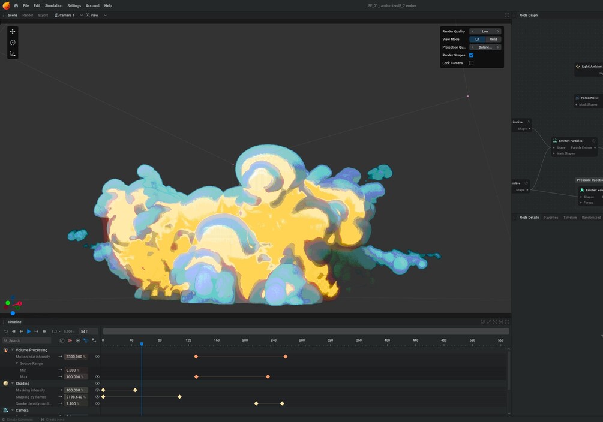Click the Shading sphere icon

tap(5, 384)
